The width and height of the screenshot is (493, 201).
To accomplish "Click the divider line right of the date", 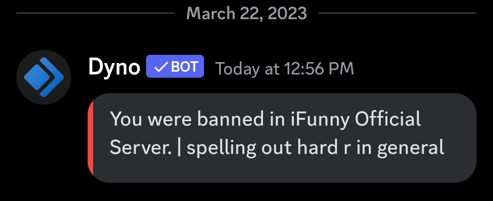I will (x=397, y=14).
